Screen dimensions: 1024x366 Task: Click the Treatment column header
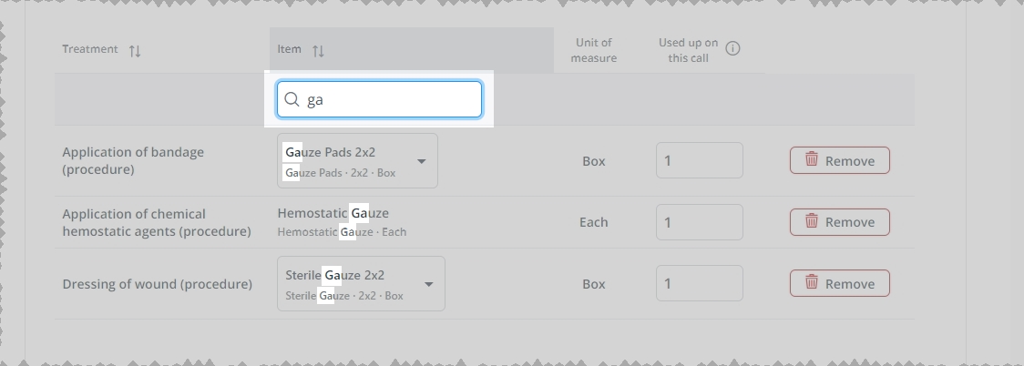(90, 49)
